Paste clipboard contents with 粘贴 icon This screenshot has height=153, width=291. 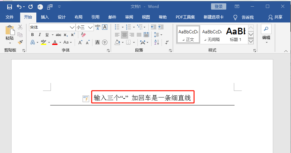pyautogui.click(x=10, y=30)
